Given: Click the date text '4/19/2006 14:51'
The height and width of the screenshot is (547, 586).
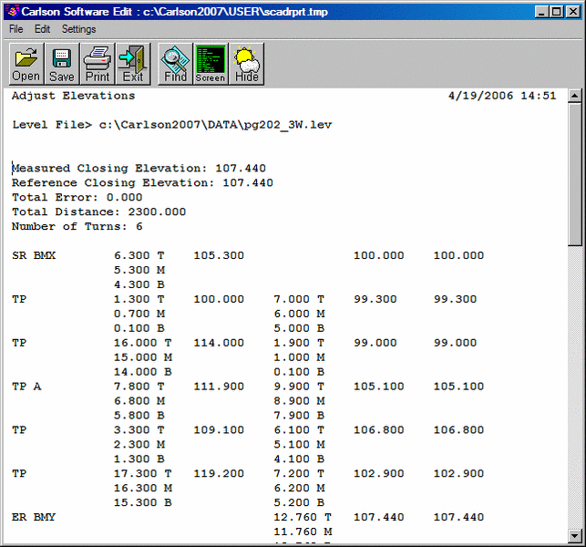Looking at the screenshot, I should click(502, 96).
